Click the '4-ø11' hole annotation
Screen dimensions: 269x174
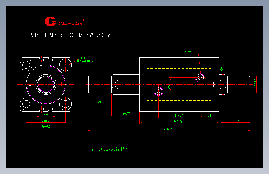click(84, 58)
